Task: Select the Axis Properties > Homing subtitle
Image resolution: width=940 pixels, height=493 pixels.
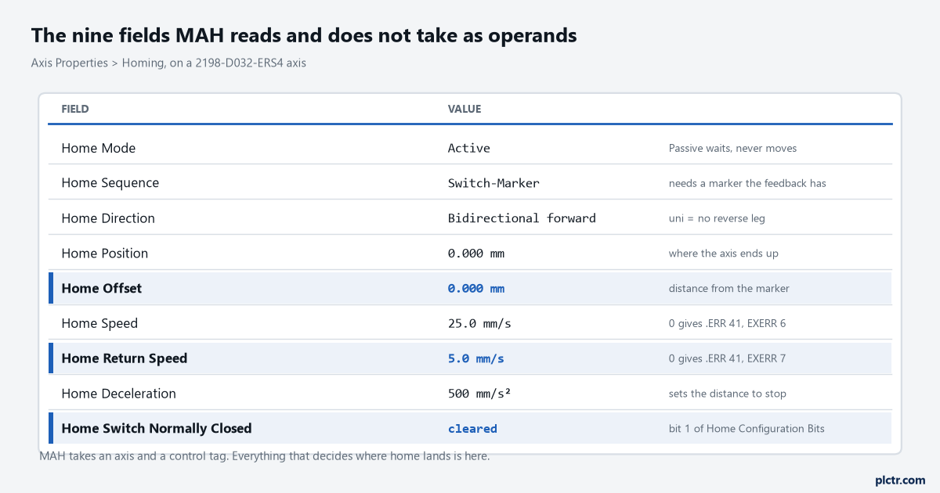Action: (168, 63)
